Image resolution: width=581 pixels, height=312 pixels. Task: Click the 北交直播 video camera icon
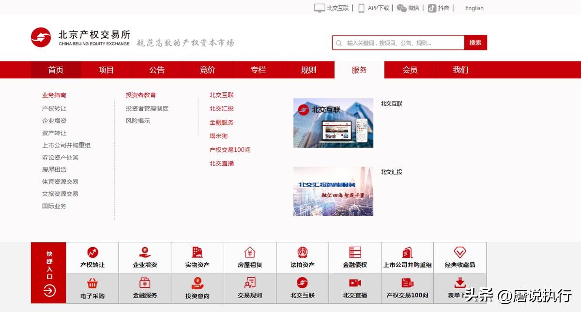tap(355, 283)
